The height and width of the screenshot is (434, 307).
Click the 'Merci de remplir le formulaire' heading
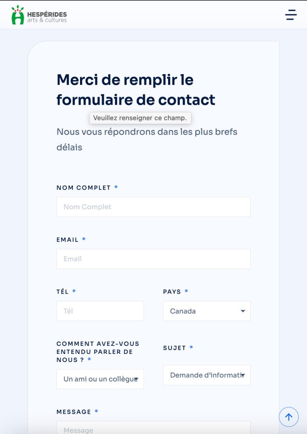136,89
